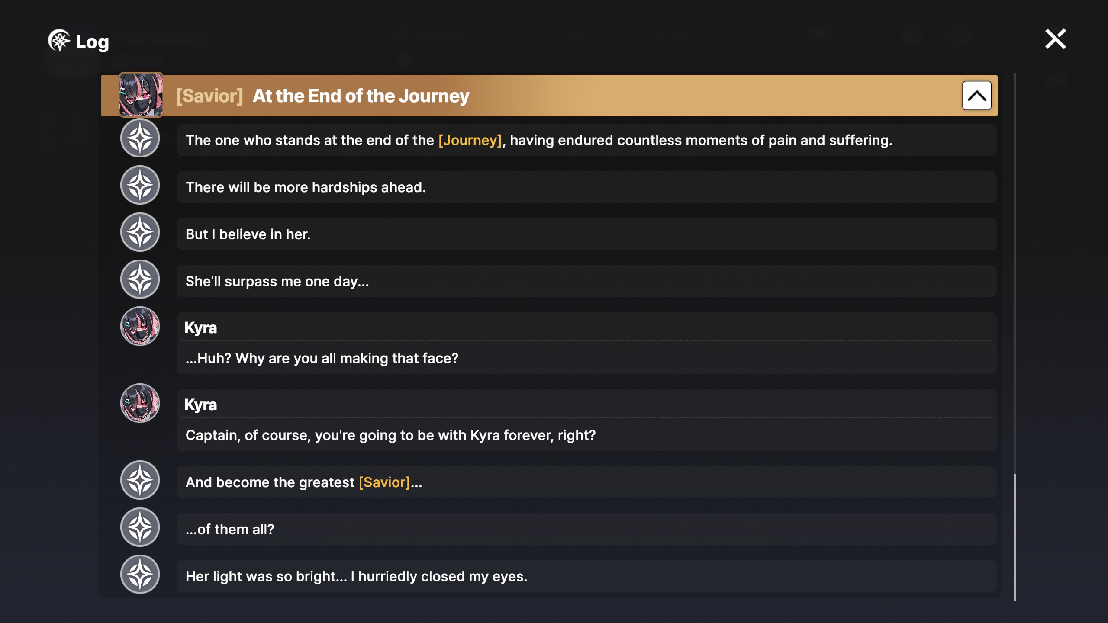This screenshot has width=1108, height=623.
Task: Click narrator icon beside 'Her light was so bright'
Action: (x=140, y=575)
